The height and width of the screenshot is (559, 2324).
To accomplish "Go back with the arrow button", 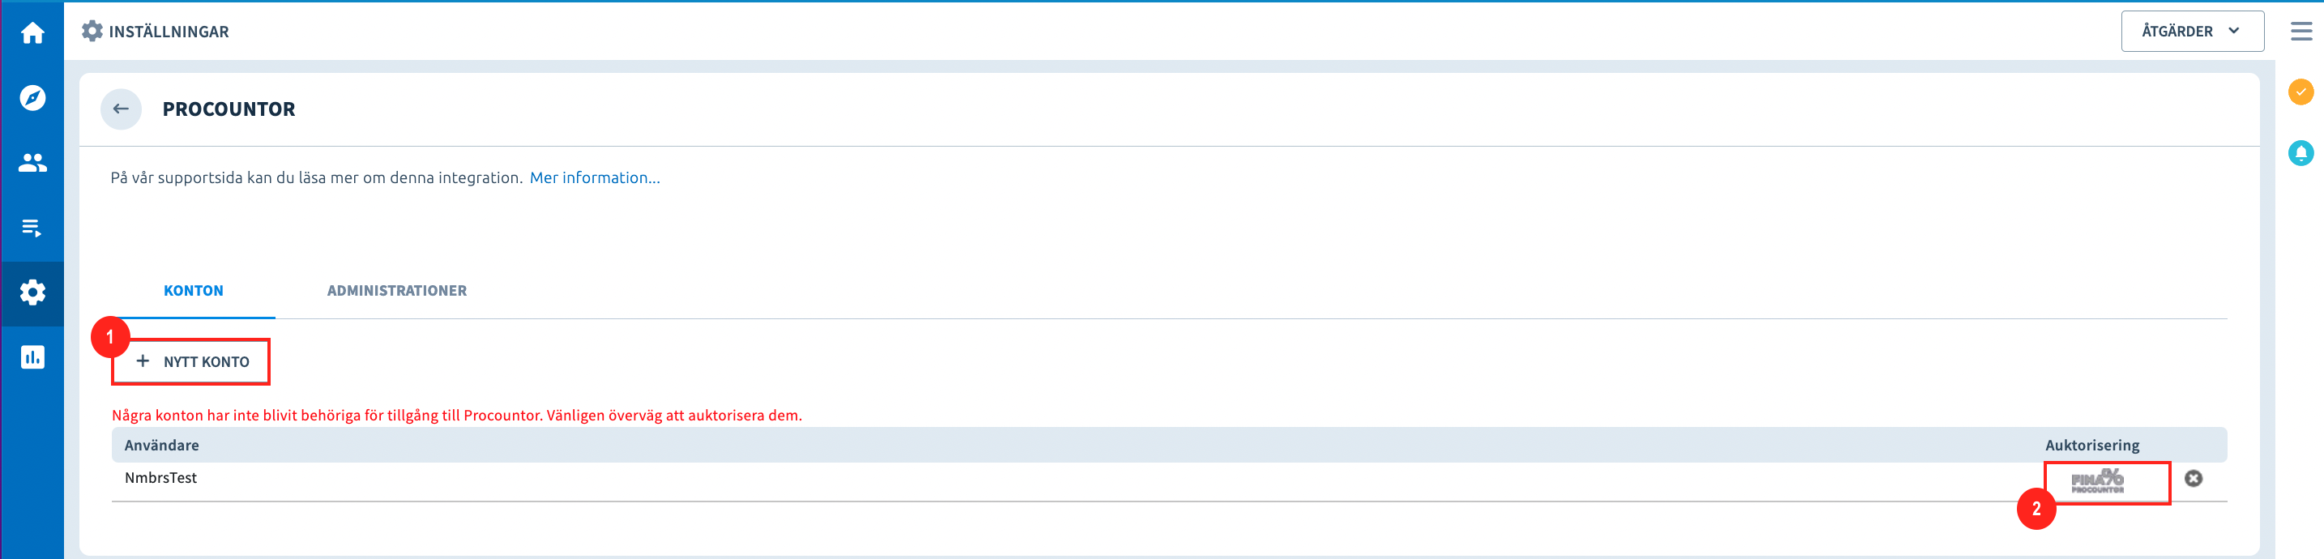I will [121, 109].
